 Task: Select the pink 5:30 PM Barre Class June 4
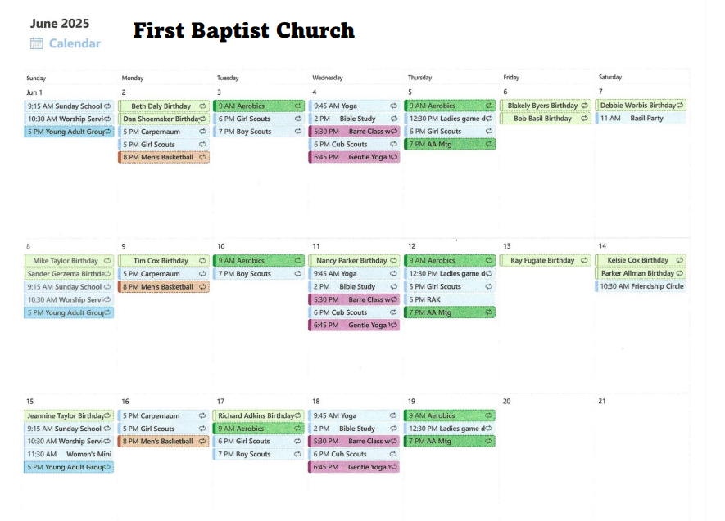click(354, 132)
